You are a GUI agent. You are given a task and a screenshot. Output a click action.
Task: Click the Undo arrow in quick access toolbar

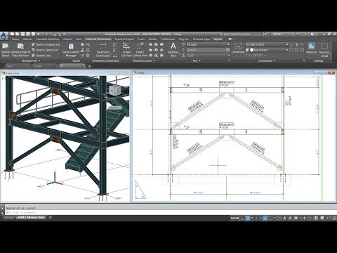(x=39, y=34)
